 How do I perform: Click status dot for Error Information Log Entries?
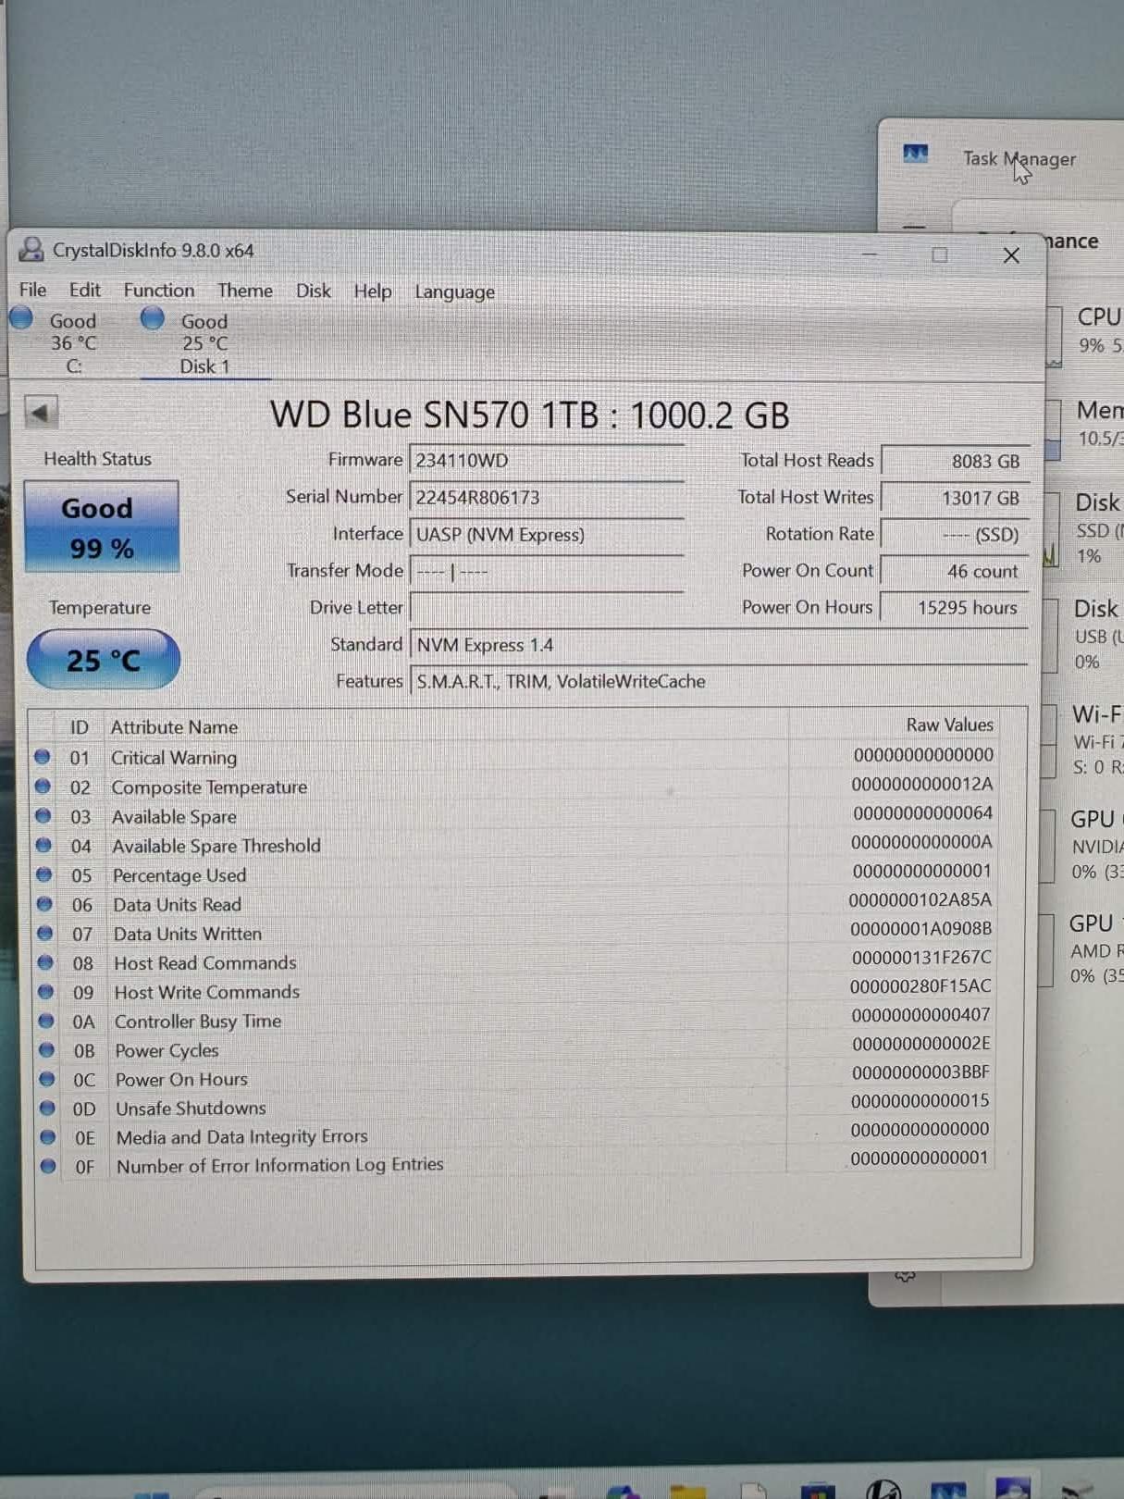point(48,1166)
